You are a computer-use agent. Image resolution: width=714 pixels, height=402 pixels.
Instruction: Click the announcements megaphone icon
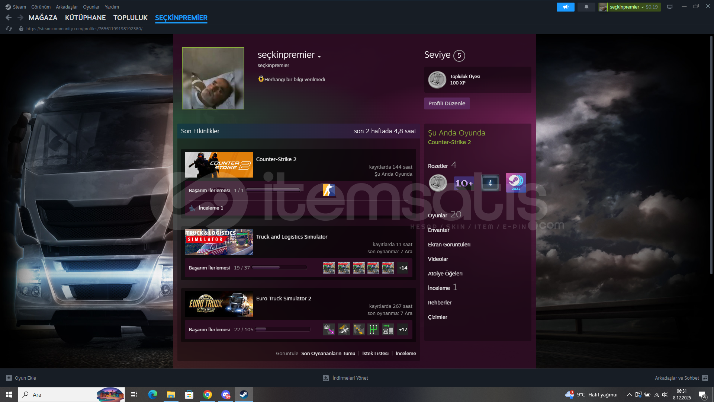pos(565,7)
